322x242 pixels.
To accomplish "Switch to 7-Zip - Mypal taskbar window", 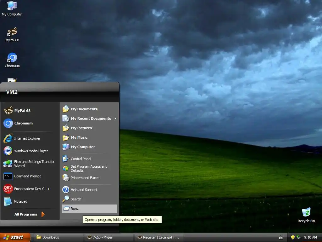I will 109,237.
